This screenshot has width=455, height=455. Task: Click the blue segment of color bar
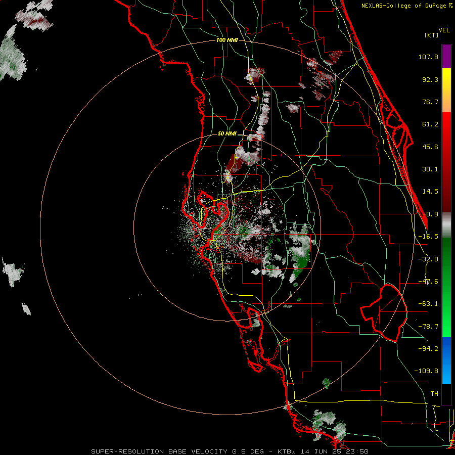(x=446, y=360)
